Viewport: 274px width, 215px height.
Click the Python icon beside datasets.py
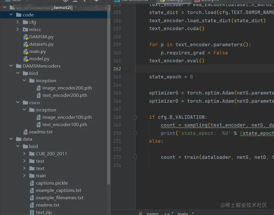click(x=26, y=44)
